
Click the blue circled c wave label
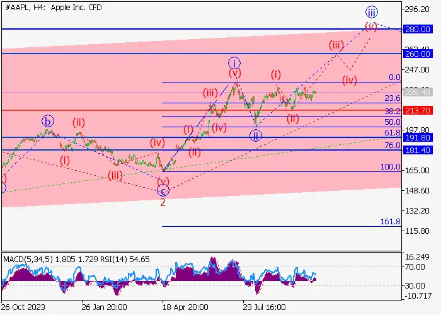click(163, 192)
